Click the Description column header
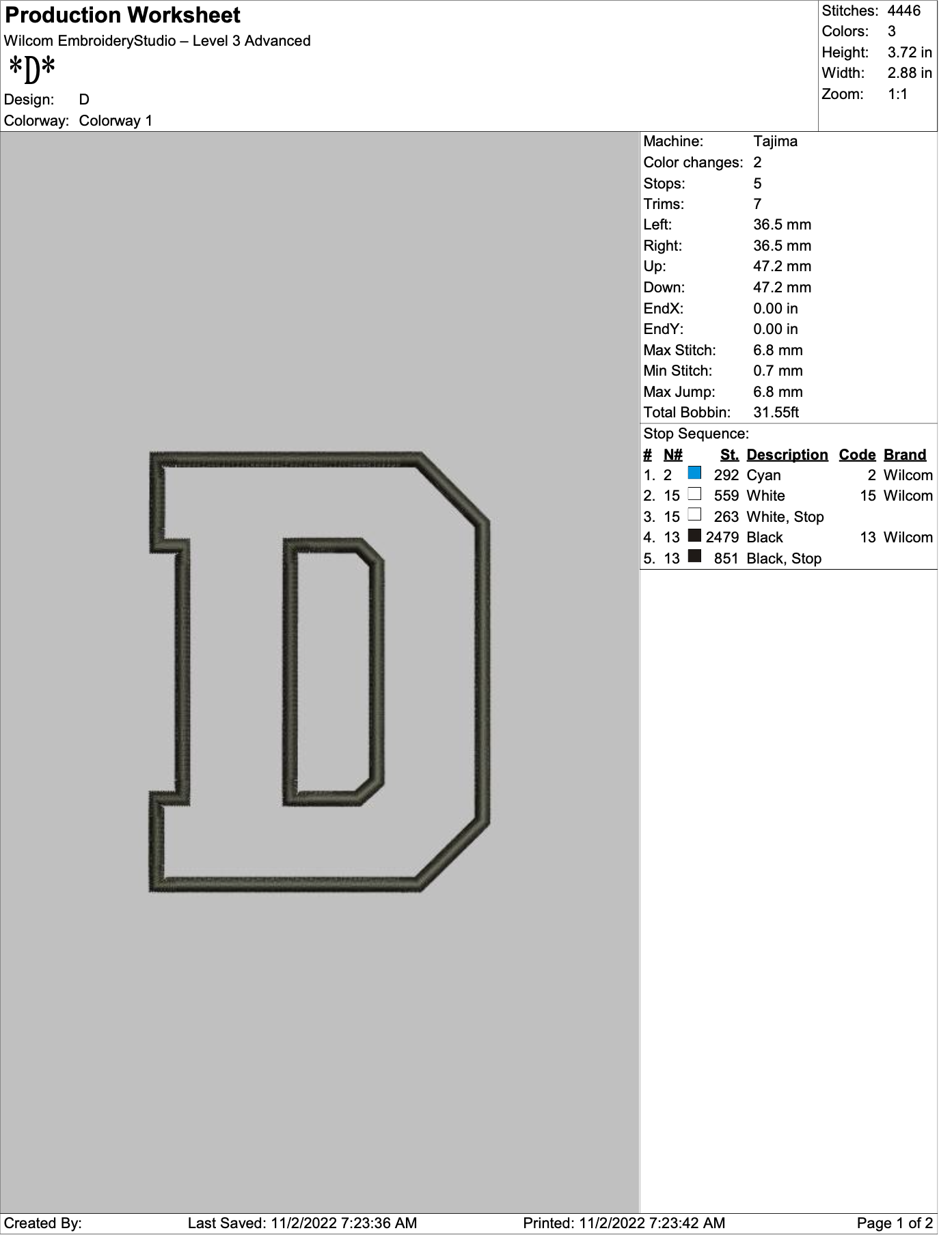 [x=787, y=455]
